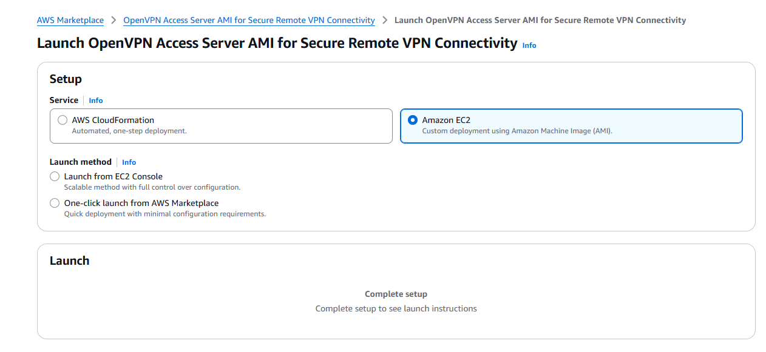The height and width of the screenshot is (352, 766).
Task: Choose One-click launch from AWS Marketplace
Action: tap(55, 203)
